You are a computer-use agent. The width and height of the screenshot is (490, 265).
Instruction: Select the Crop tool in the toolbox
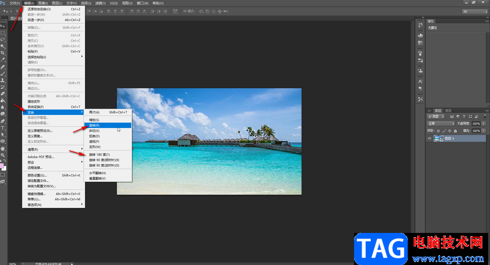pyautogui.click(x=3, y=53)
